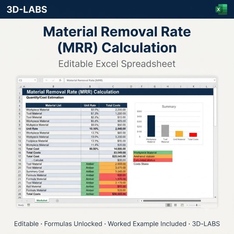Screen dimensions: 234x234
Task: Click the horizontal scrollbar thumb
Action: point(172,201)
